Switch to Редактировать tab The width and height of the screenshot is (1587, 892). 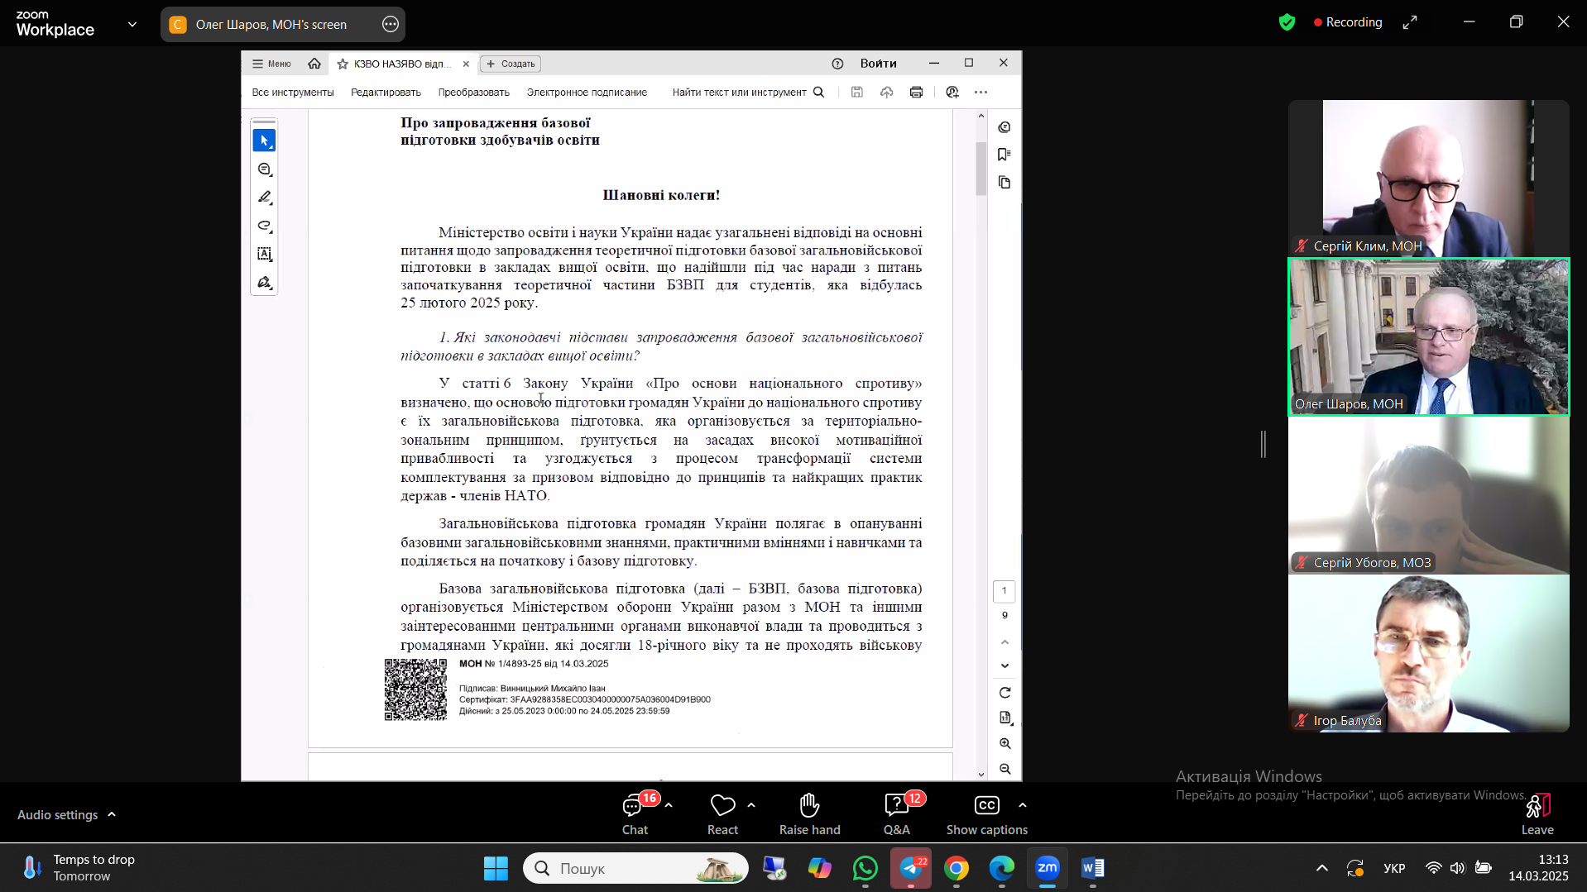pos(386,93)
